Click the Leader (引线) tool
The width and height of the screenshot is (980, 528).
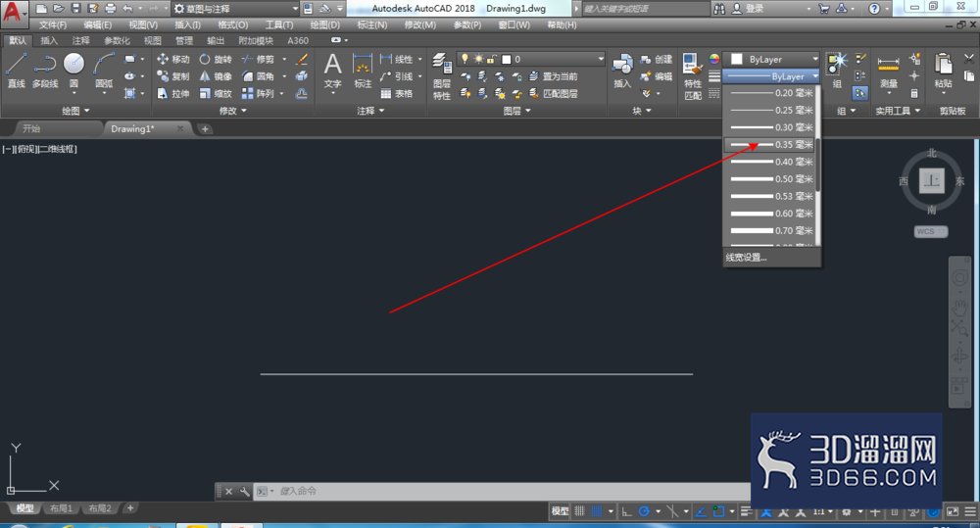pyautogui.click(x=397, y=76)
